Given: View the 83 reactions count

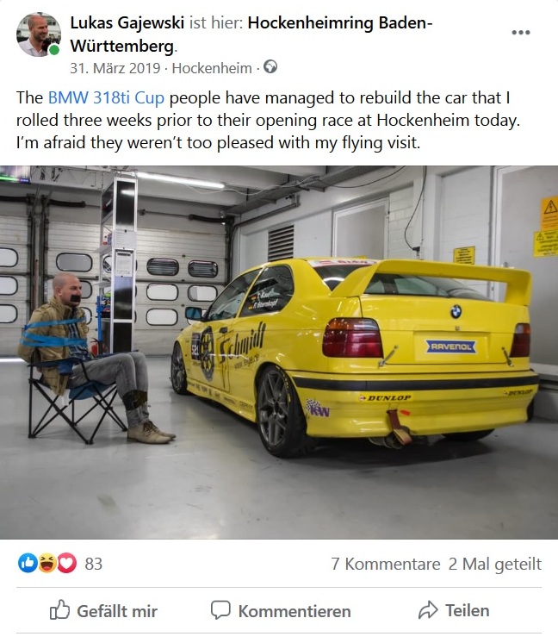Looking at the screenshot, I should coord(93,564).
